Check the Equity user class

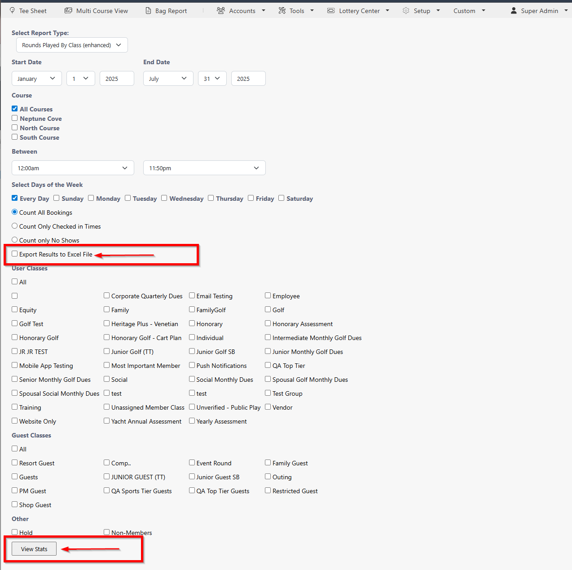[x=15, y=309]
